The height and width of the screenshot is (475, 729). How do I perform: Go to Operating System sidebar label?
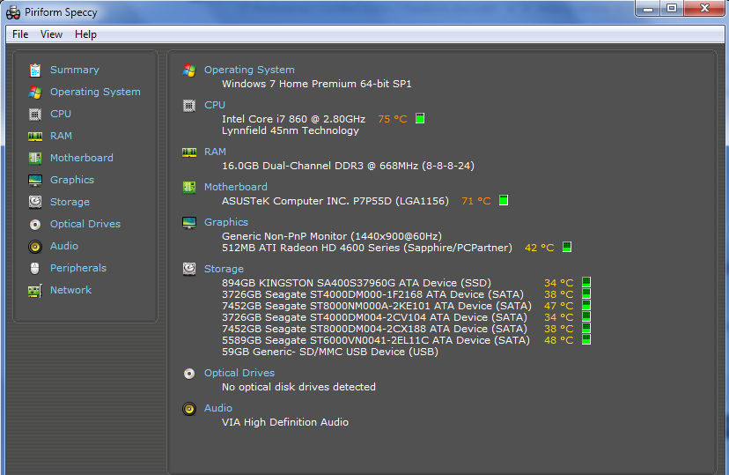coord(95,92)
